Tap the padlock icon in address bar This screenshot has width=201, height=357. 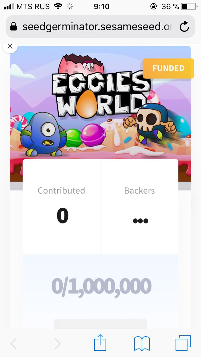coord(14,27)
